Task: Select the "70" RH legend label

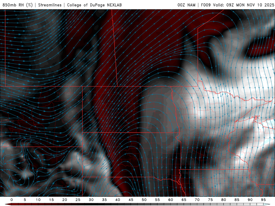Action: click(197, 200)
